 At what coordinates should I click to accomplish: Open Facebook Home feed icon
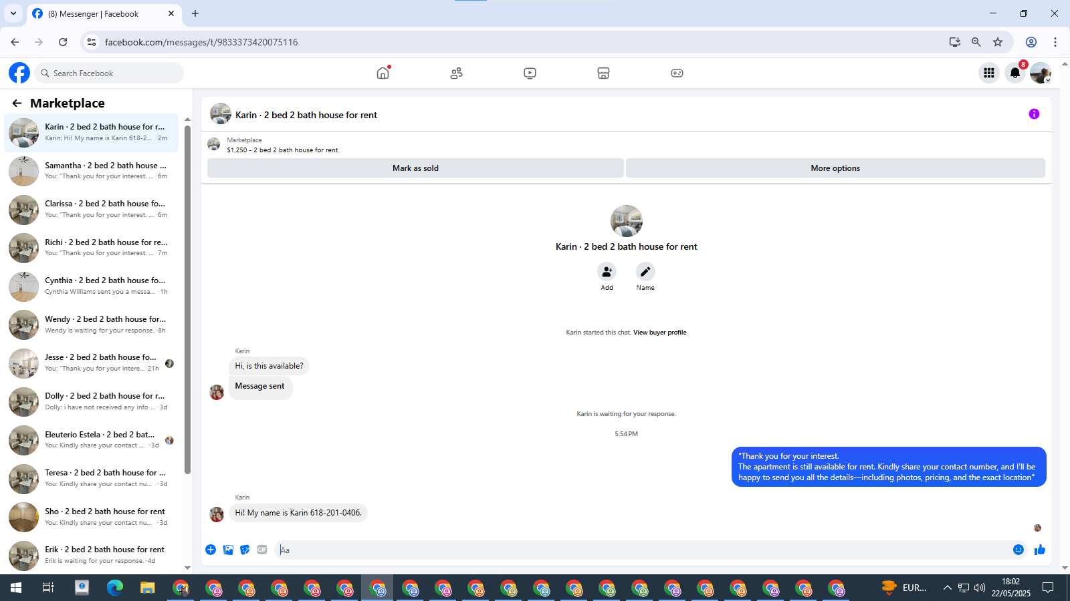tap(383, 73)
